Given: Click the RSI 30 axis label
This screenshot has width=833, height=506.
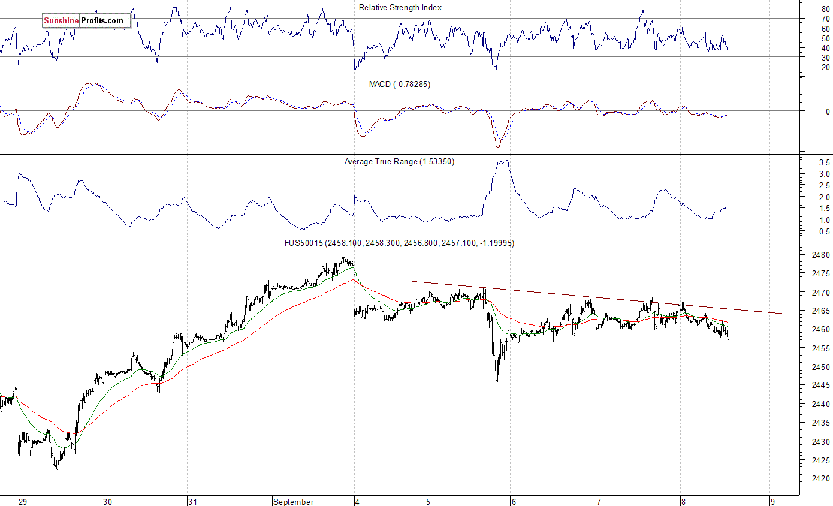Looking at the screenshot, I should pyautogui.click(x=826, y=57).
